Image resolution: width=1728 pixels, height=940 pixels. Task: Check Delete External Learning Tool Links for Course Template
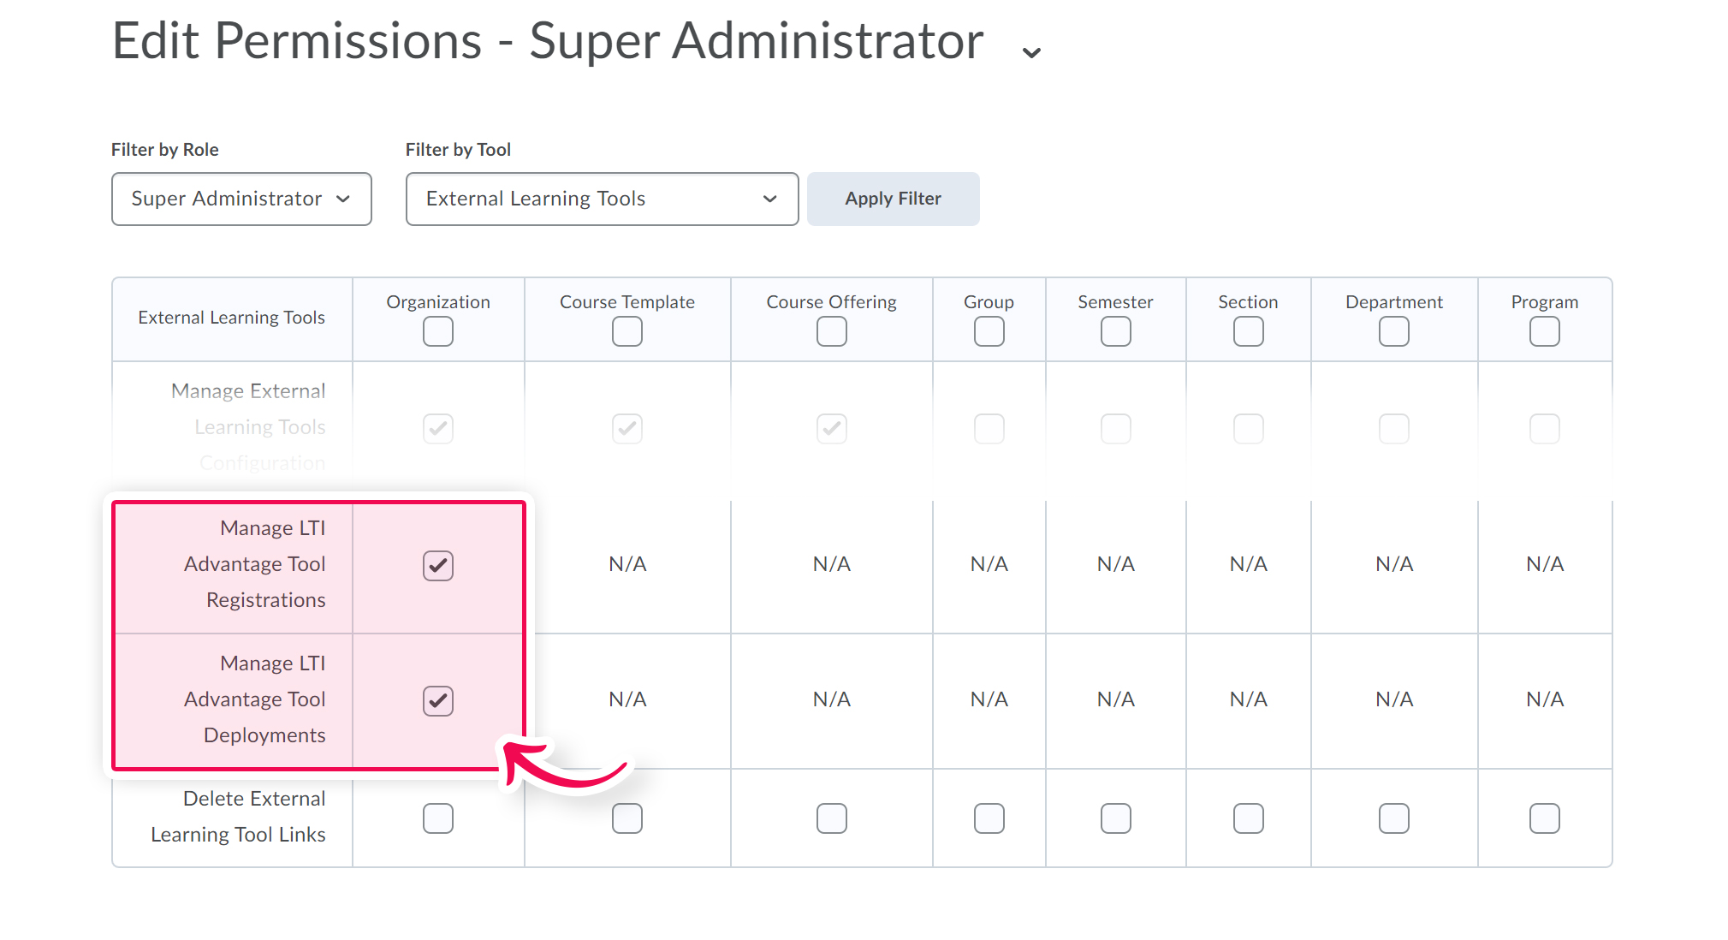pos(627,818)
